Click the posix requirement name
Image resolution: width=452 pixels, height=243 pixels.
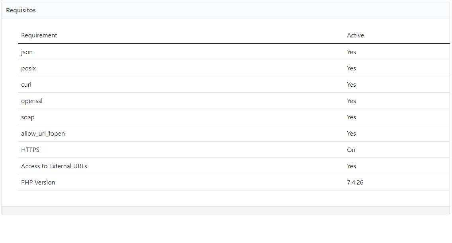pos(29,68)
